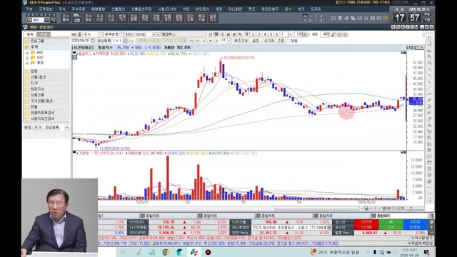Select the 해외지수 folder in the tree
This screenshot has width=457, height=257.
pos(46,89)
